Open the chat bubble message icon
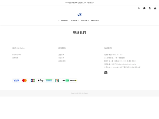159x119 pixels. (x=144, y=8)
